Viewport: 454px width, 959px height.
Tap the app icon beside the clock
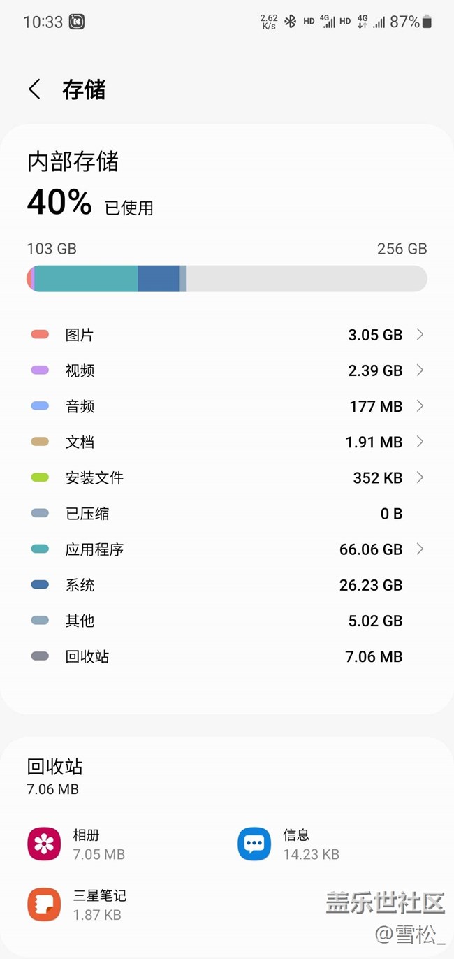click(77, 22)
